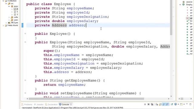Minimize the Console view panel

187,104
